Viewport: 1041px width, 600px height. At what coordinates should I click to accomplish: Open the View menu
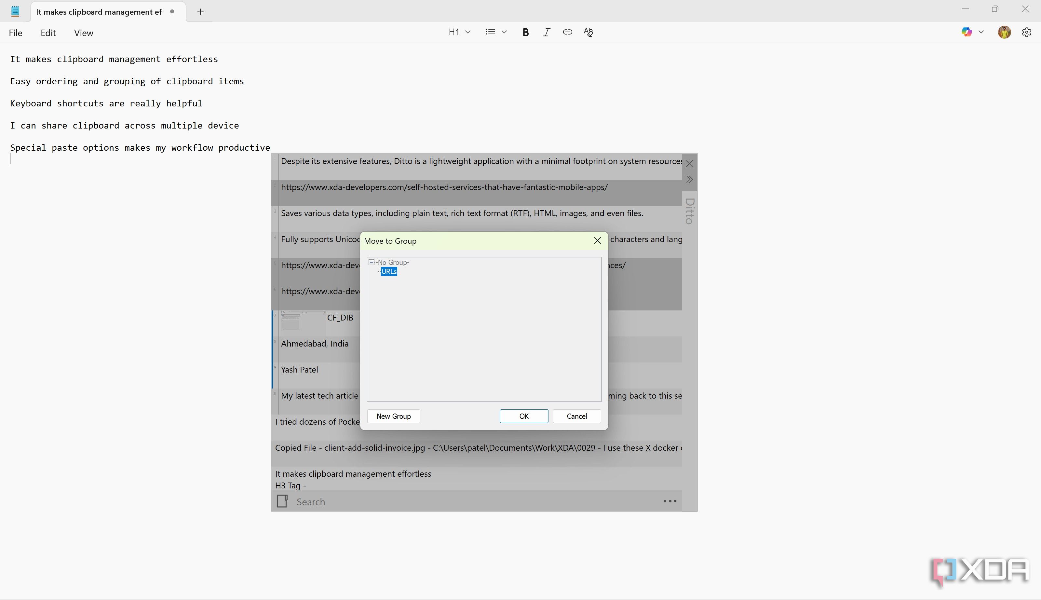click(x=84, y=33)
